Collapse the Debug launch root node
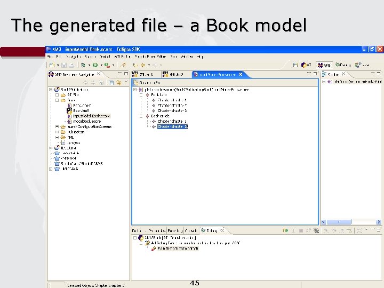The height and width of the screenshot is (288, 384). [x=135, y=238]
